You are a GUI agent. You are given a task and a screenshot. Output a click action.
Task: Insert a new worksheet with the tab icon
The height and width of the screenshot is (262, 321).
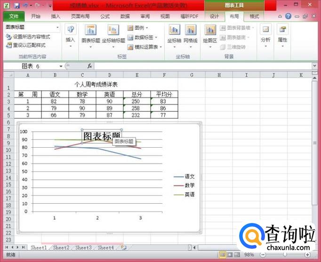(x=124, y=248)
